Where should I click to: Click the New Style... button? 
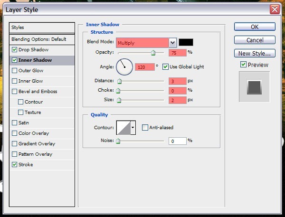coord(255,54)
